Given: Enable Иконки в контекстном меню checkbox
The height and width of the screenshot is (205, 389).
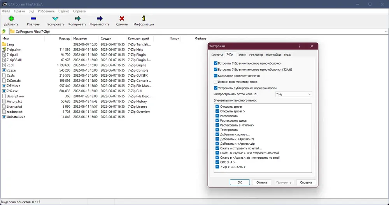Looking at the screenshot, I should coord(216,82).
